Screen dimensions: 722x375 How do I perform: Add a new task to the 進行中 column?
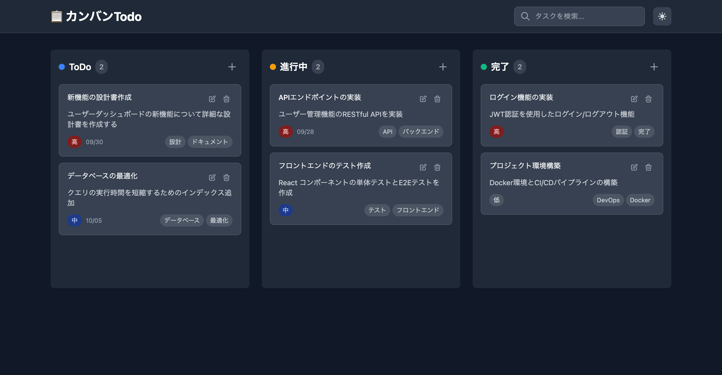pos(443,67)
